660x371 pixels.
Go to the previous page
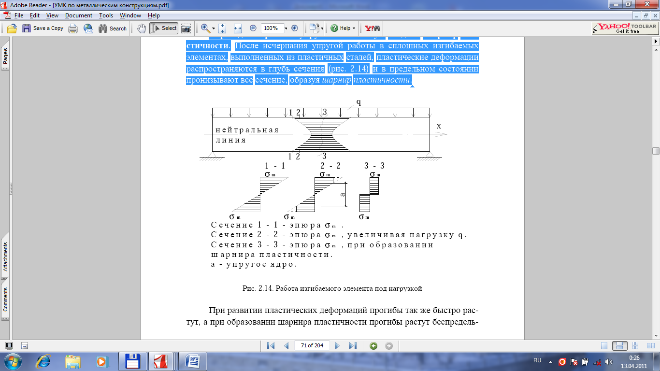[x=286, y=346]
